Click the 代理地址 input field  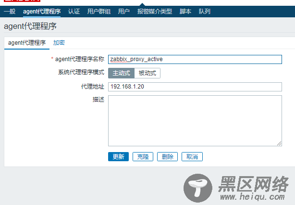[195, 87]
